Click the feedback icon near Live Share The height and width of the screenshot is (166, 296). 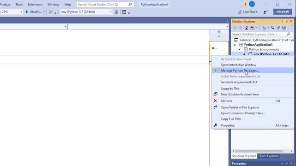click(265, 12)
